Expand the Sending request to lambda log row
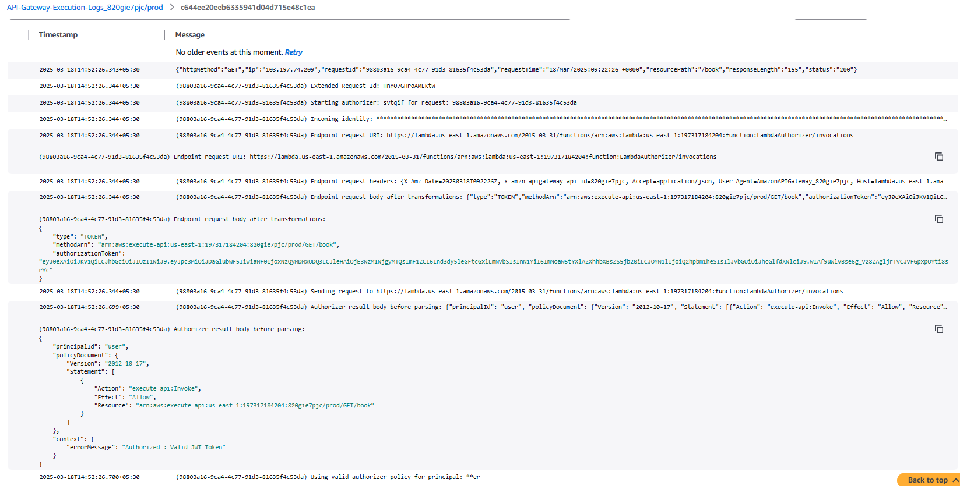Viewport: 960px width, 486px height. [x=483, y=292]
